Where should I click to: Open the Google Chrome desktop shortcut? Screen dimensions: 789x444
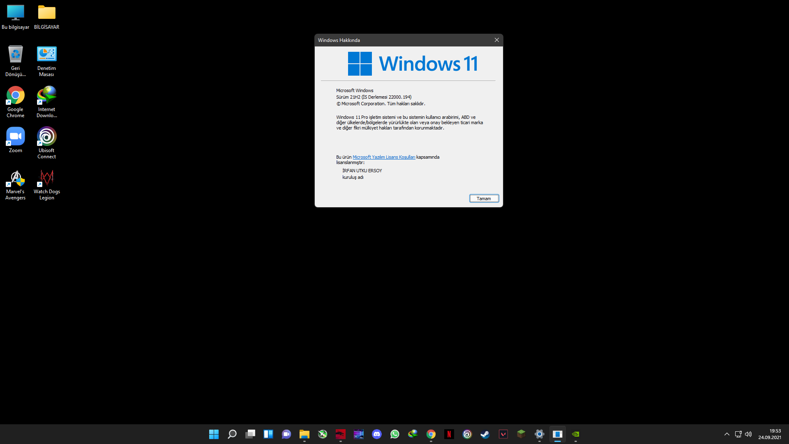(15, 102)
